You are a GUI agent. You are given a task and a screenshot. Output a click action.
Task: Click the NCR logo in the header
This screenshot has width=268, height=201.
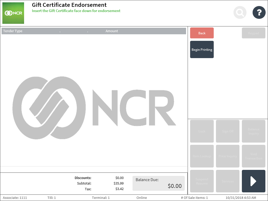coord(13,13)
